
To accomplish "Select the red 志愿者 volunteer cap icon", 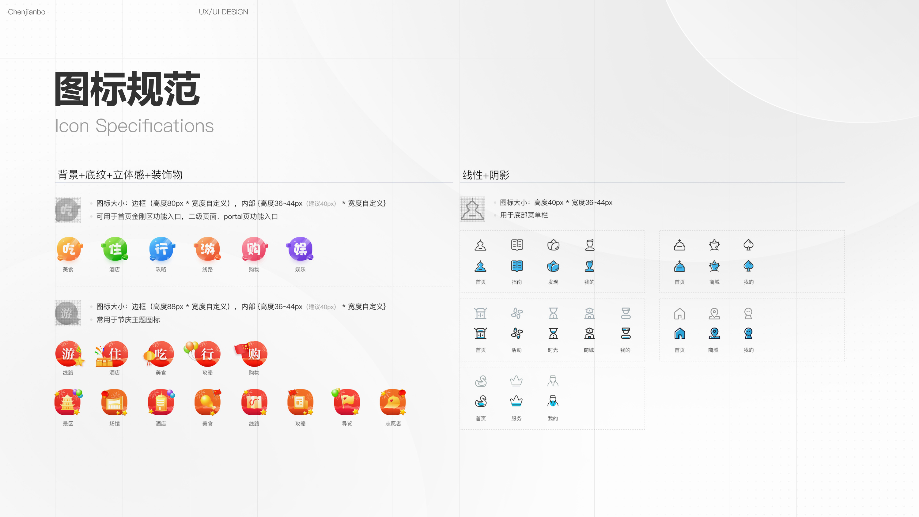I will pyautogui.click(x=393, y=402).
